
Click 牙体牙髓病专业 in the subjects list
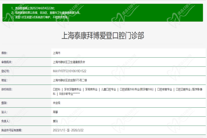point(73,89)
